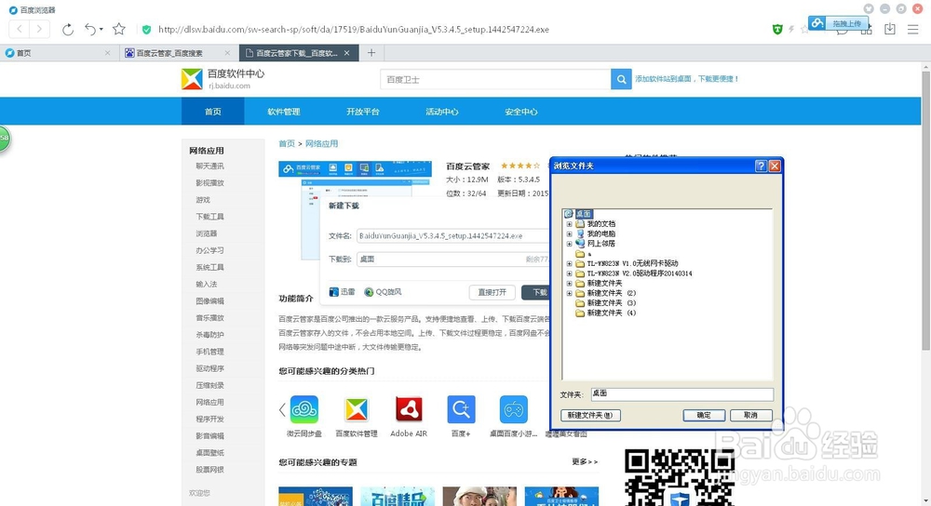Expand TL-WN823N V2.0驱动程序20140314 folder node
The width and height of the screenshot is (931, 506).
pyautogui.click(x=569, y=273)
